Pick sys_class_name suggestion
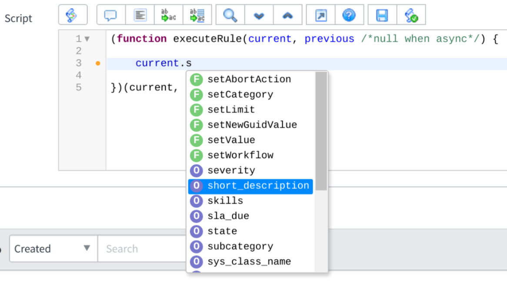 [x=250, y=262]
